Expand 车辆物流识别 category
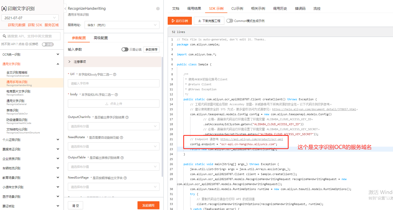Screen dimensions: 393x210 tap(32, 168)
